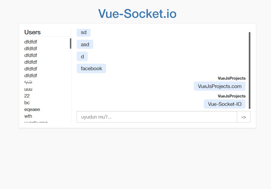
Task: Click the 'asd' message bubble
Action: click(x=85, y=44)
